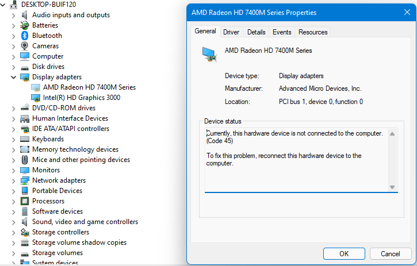
Task: Click the Device status scroll down arrow
Action: (392, 187)
